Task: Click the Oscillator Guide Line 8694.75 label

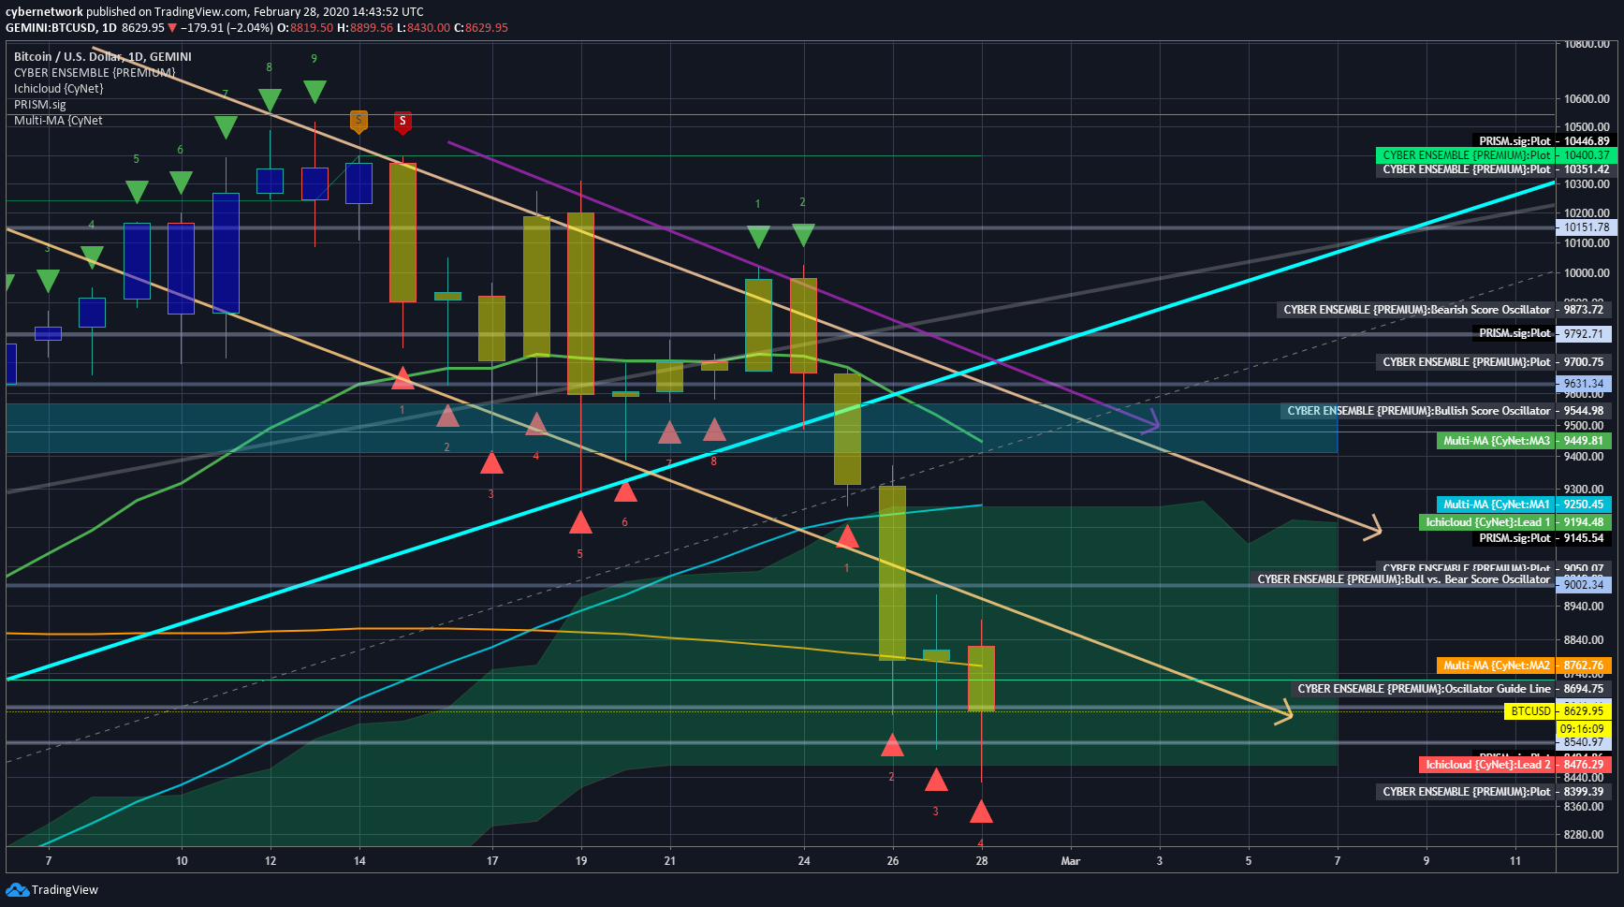Action: click(x=1452, y=689)
